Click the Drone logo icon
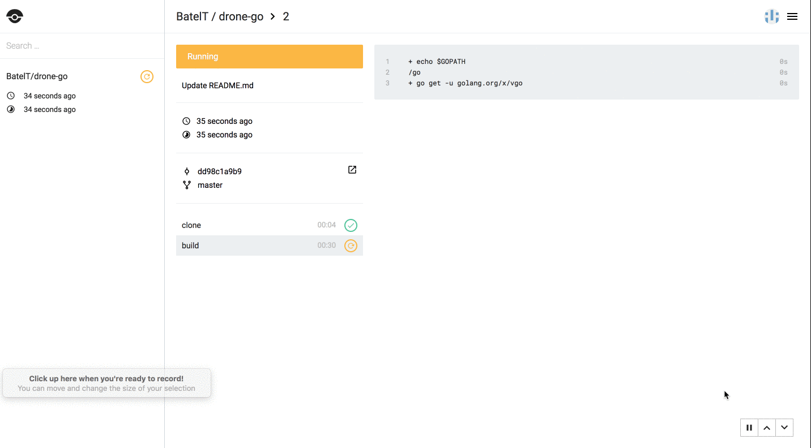 (15, 16)
